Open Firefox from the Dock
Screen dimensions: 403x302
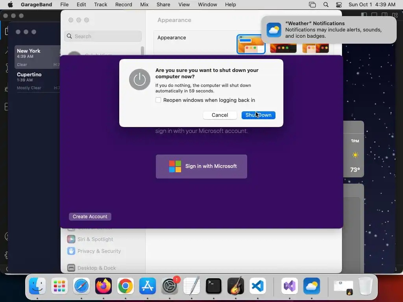104,286
